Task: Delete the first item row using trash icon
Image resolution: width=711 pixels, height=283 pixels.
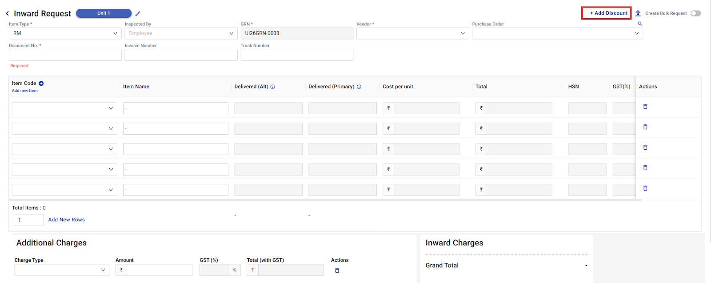Action: 645,107
